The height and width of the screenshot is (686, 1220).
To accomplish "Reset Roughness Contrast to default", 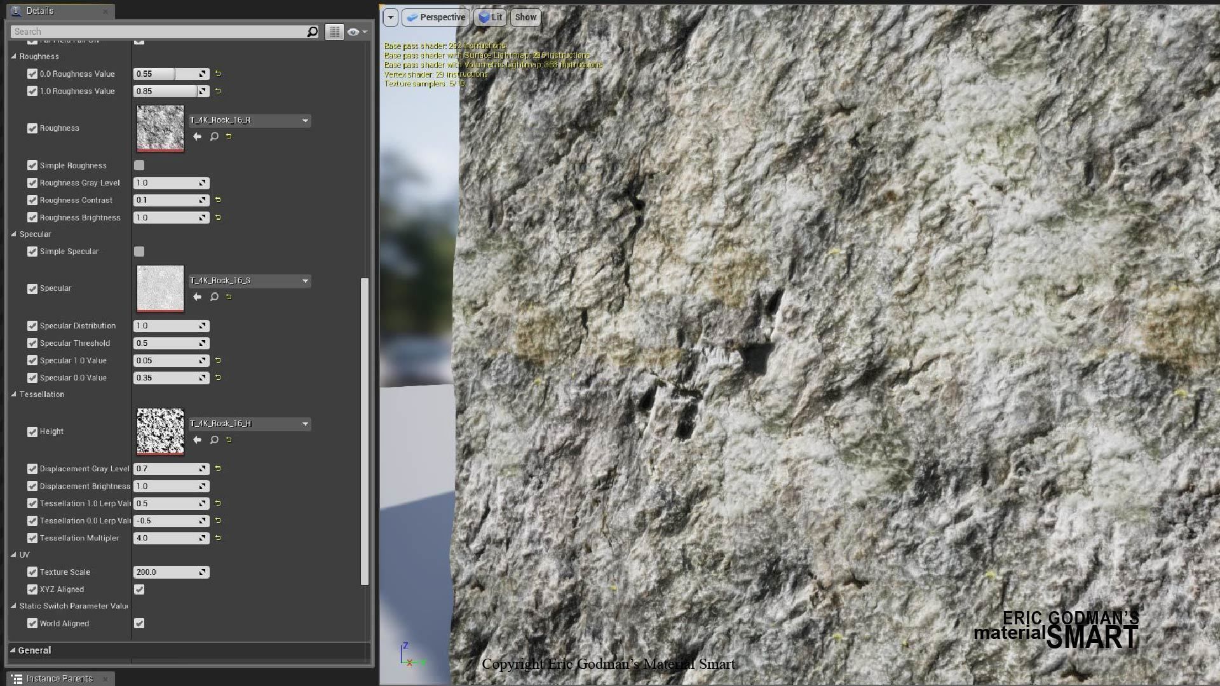I will point(218,200).
